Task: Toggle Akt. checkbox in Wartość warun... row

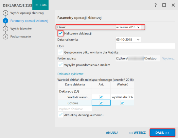Action: [101, 97]
